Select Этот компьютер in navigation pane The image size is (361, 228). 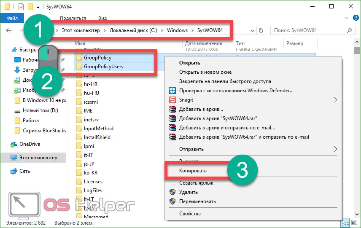pyautogui.click(x=34, y=158)
